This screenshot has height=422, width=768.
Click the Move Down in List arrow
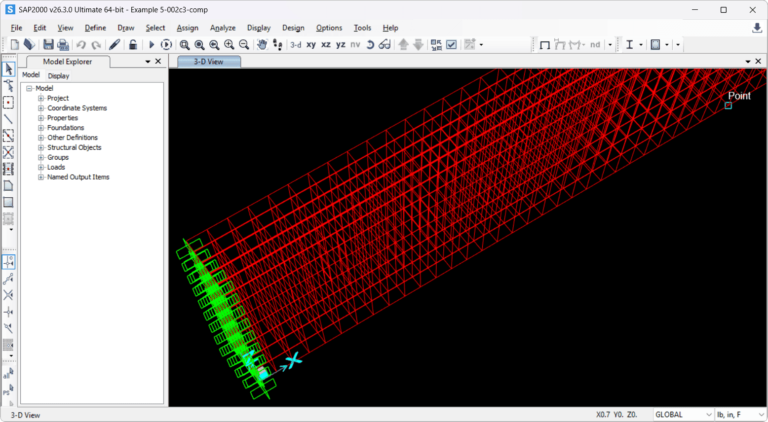pyautogui.click(x=418, y=45)
